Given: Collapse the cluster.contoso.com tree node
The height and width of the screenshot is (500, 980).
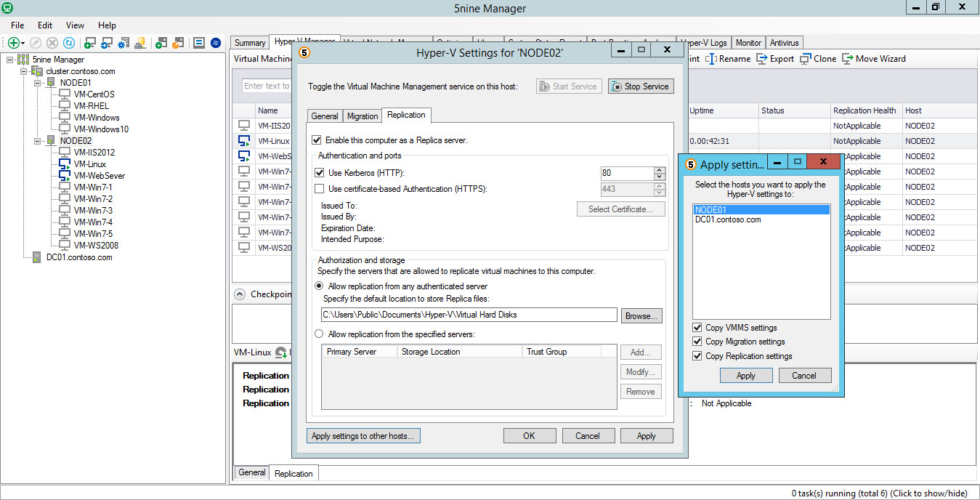Looking at the screenshot, I should pos(23,71).
